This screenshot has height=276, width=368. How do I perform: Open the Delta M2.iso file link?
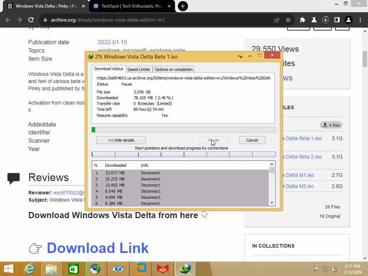[x=298, y=186]
